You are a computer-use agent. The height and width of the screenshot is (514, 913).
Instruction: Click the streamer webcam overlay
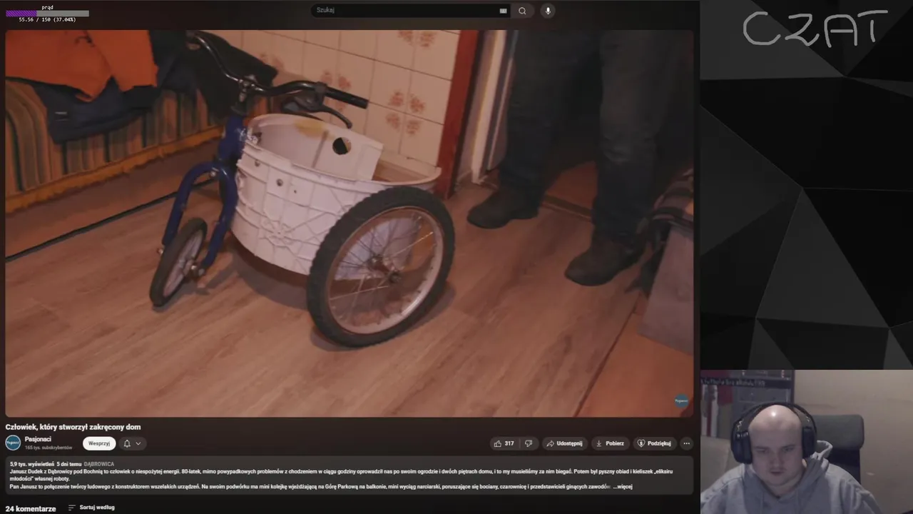(807, 442)
